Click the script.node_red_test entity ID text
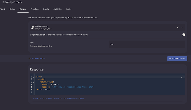Image resolution: width=191 pixels, height=110 pixels. point(43,29)
